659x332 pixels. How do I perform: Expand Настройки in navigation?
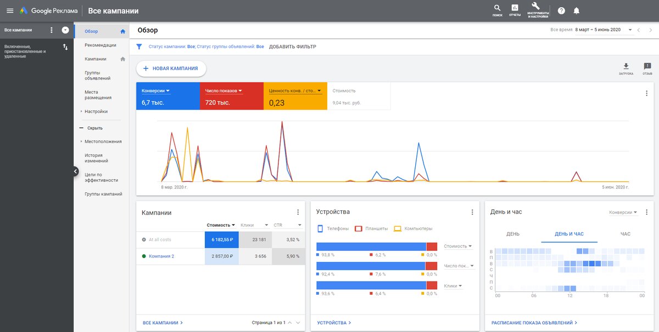point(96,111)
